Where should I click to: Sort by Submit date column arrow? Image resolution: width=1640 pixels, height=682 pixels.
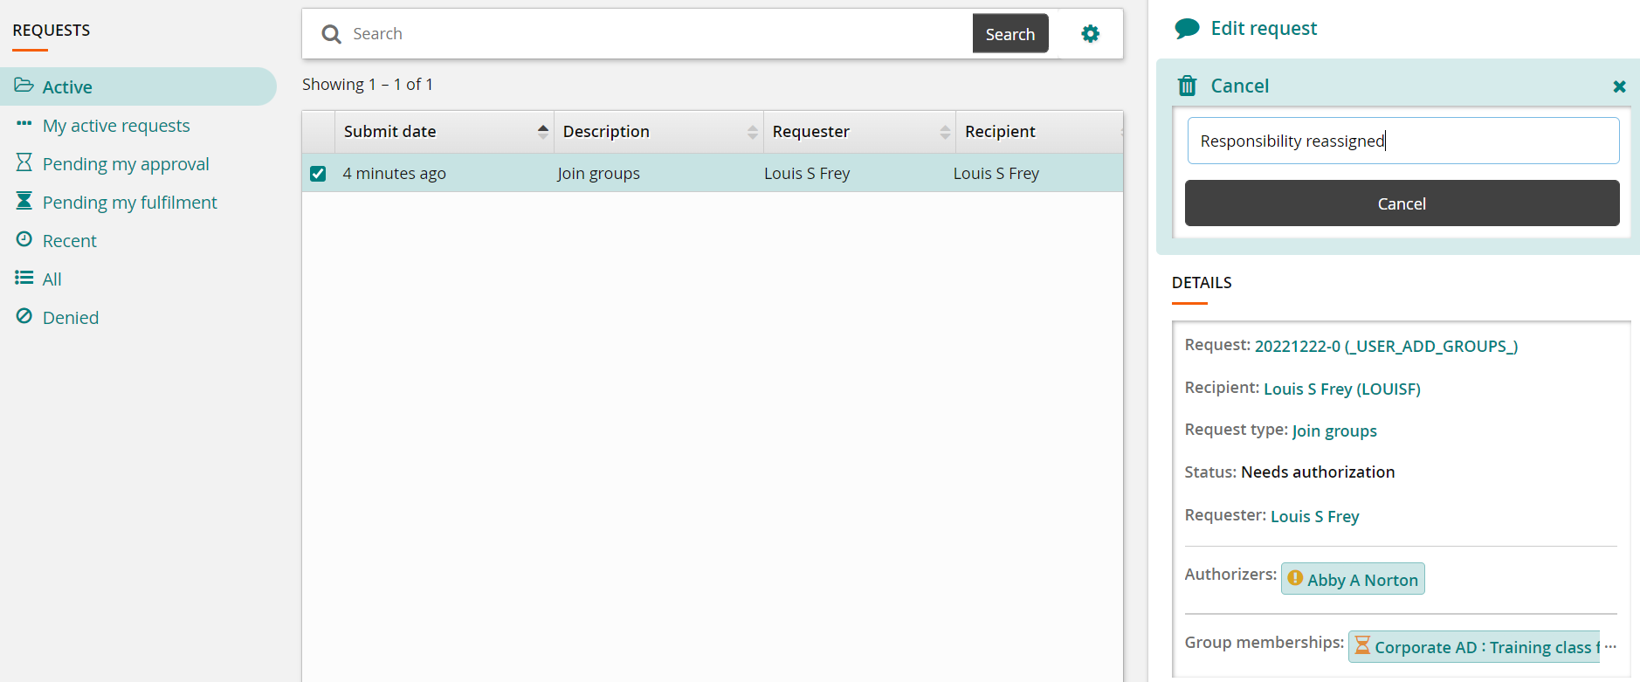[x=542, y=131]
